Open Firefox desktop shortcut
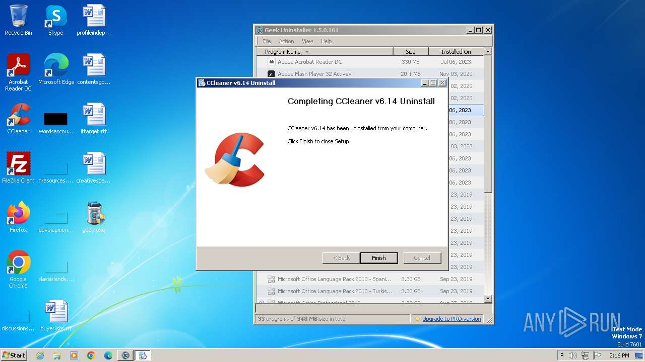645x362 pixels. [x=18, y=218]
